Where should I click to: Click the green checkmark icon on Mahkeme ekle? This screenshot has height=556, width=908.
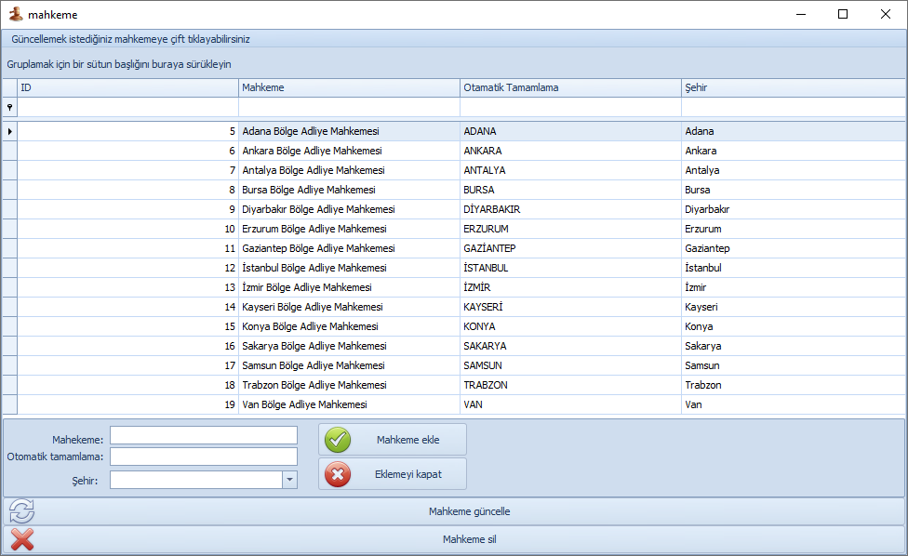tap(338, 440)
